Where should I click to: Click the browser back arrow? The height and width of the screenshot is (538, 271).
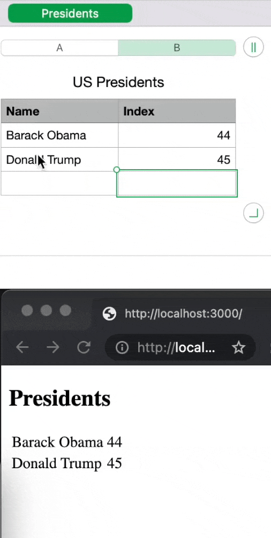click(22, 347)
